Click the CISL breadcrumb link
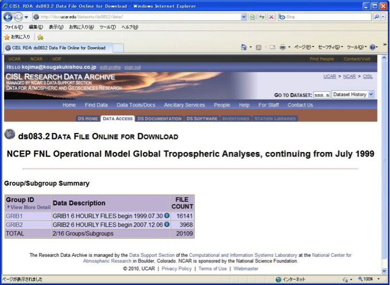 [368, 76]
